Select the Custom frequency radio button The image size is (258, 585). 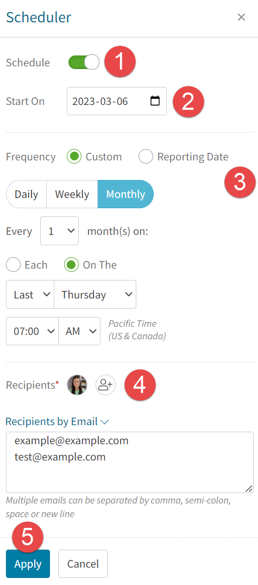coord(74,157)
